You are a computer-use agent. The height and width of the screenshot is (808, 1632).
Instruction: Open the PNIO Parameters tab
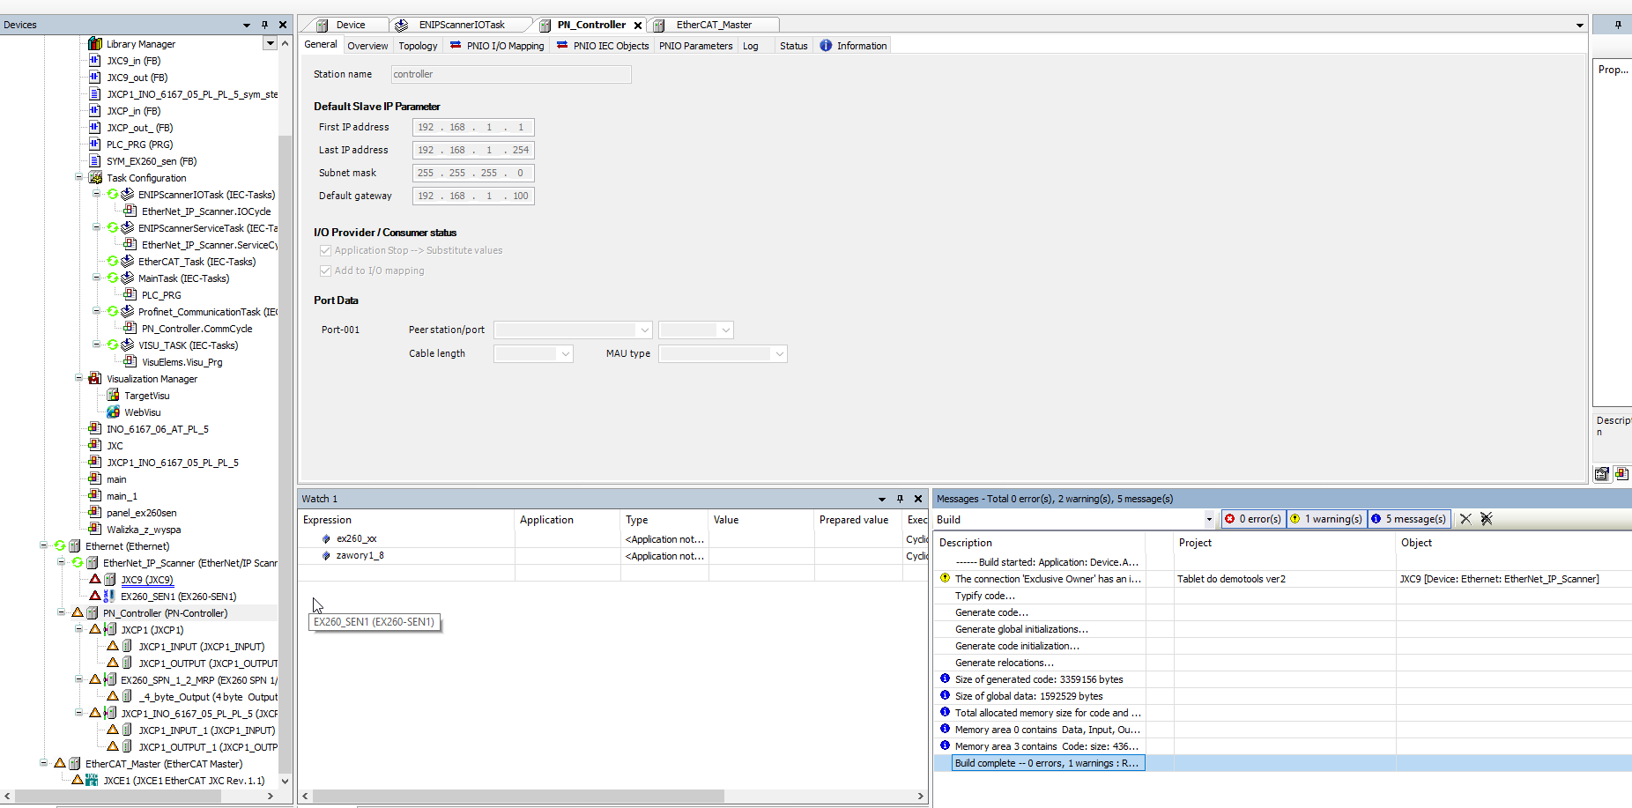695,46
